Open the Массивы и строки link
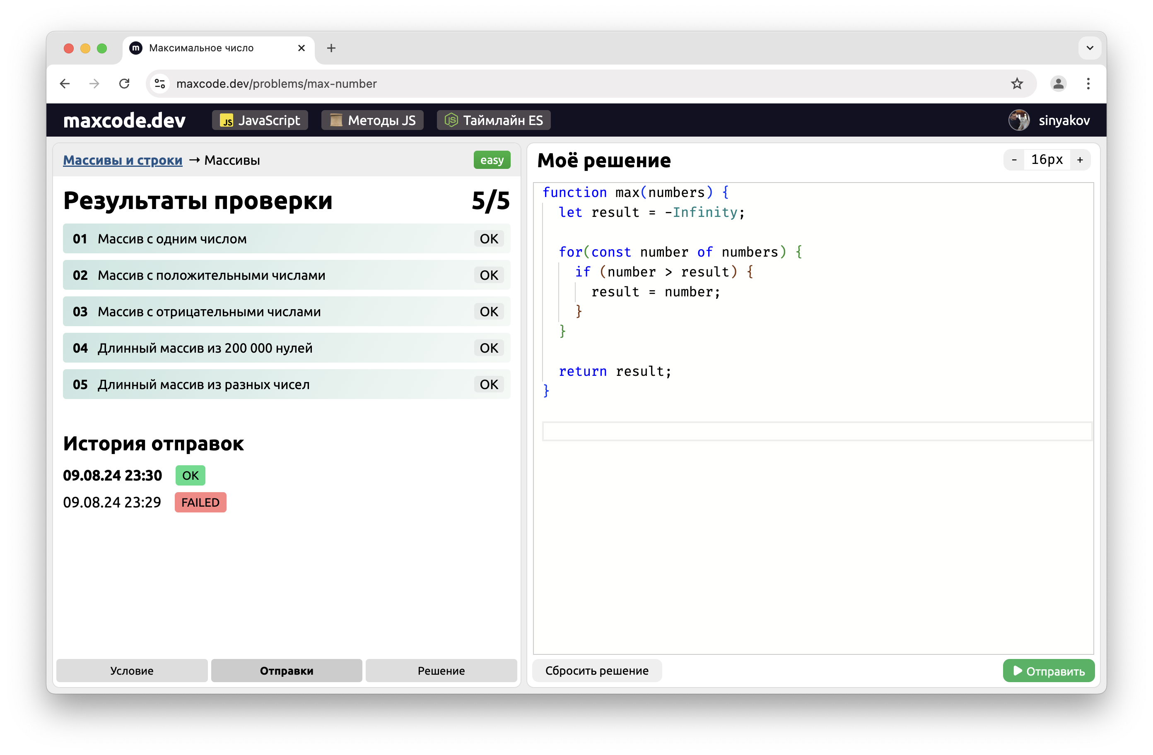The width and height of the screenshot is (1153, 755). click(123, 160)
